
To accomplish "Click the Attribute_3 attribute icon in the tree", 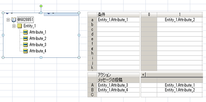I will (25, 45).
